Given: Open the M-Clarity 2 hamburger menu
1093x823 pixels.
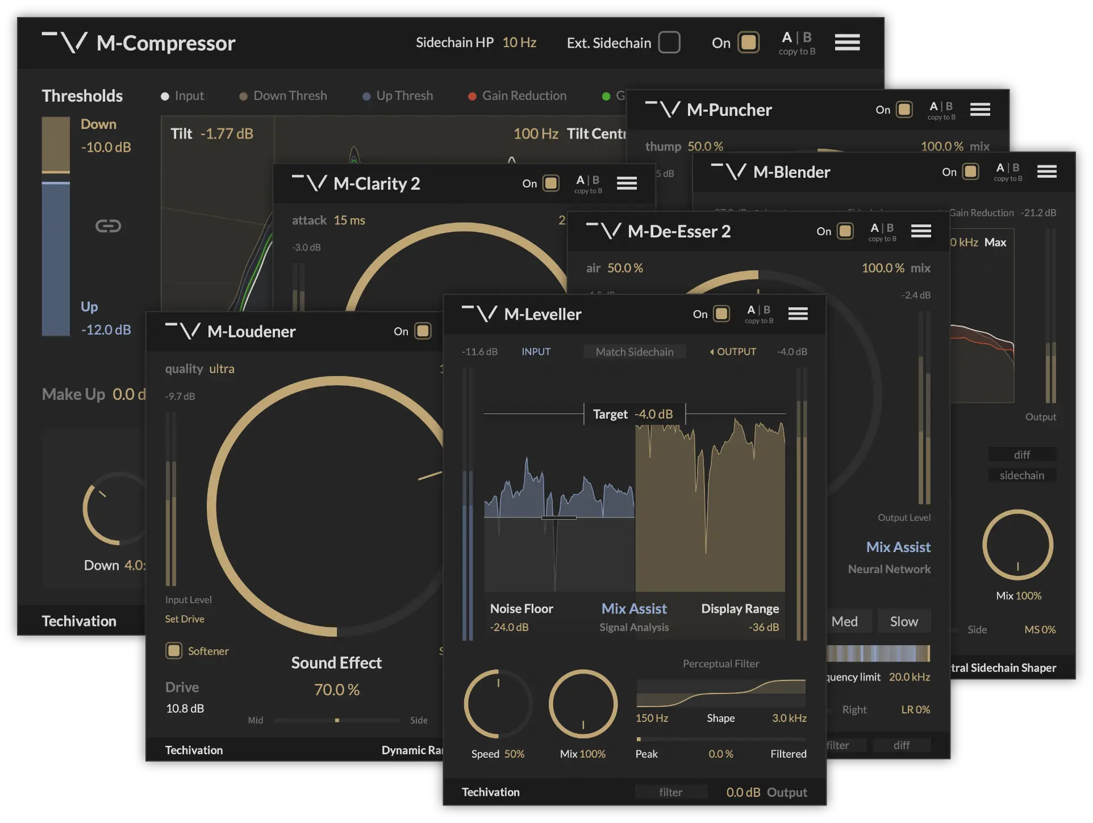Looking at the screenshot, I should tap(627, 183).
